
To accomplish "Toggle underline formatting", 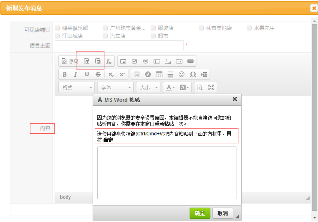I will (87, 74).
